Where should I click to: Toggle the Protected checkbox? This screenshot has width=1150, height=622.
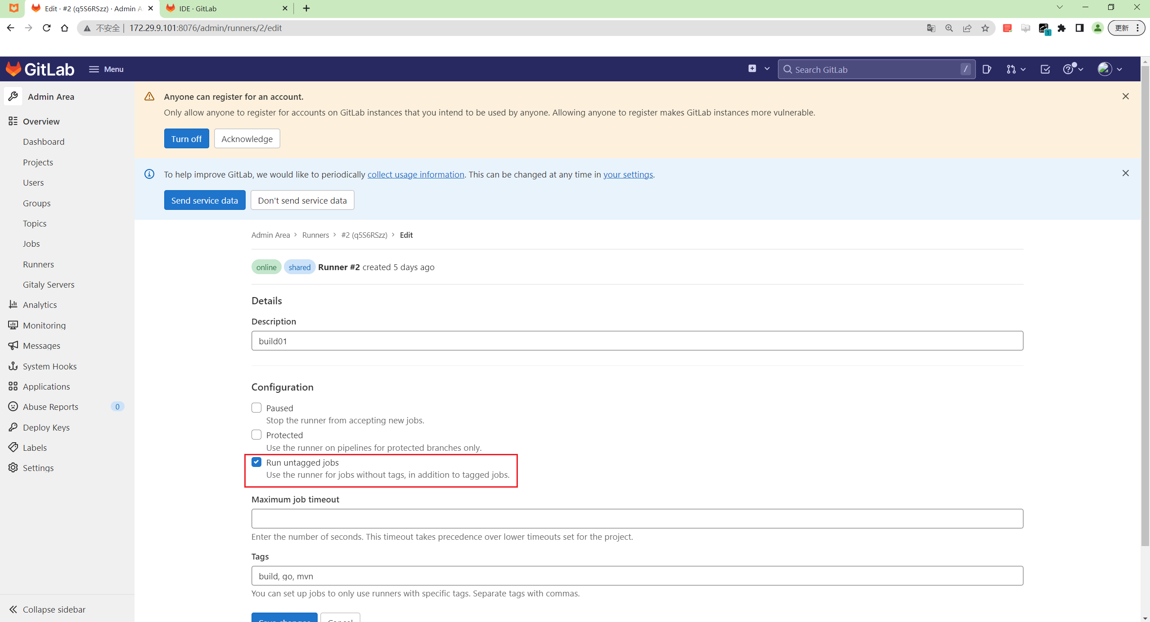pos(256,435)
